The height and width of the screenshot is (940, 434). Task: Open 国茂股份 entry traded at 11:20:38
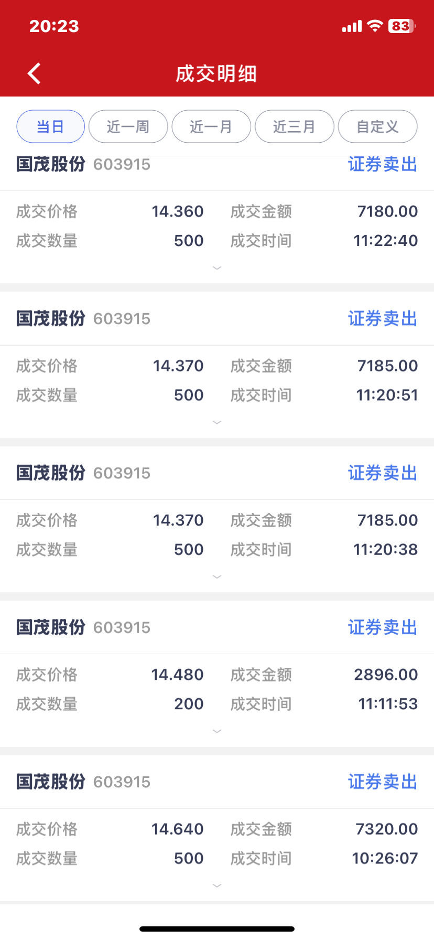pos(51,473)
